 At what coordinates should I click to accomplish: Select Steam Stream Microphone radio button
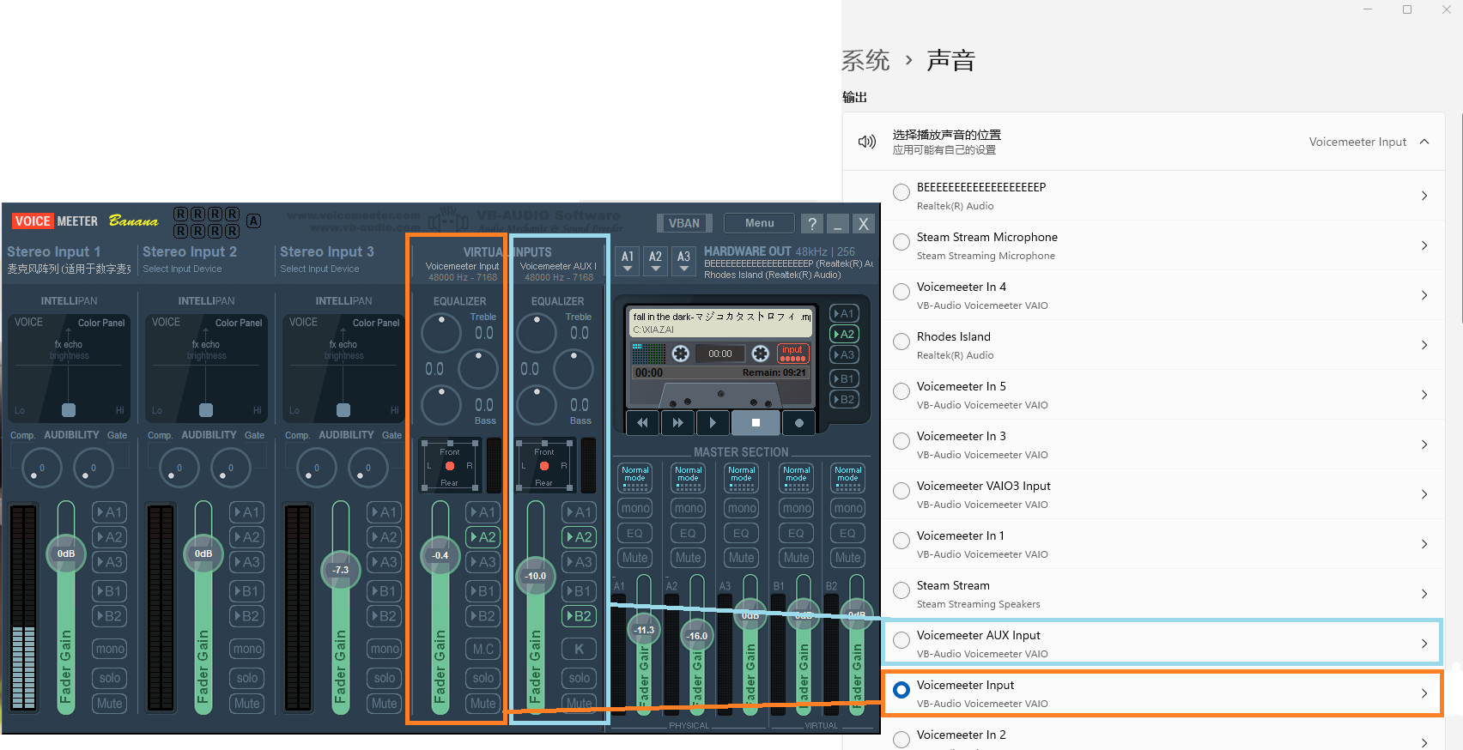(x=901, y=242)
